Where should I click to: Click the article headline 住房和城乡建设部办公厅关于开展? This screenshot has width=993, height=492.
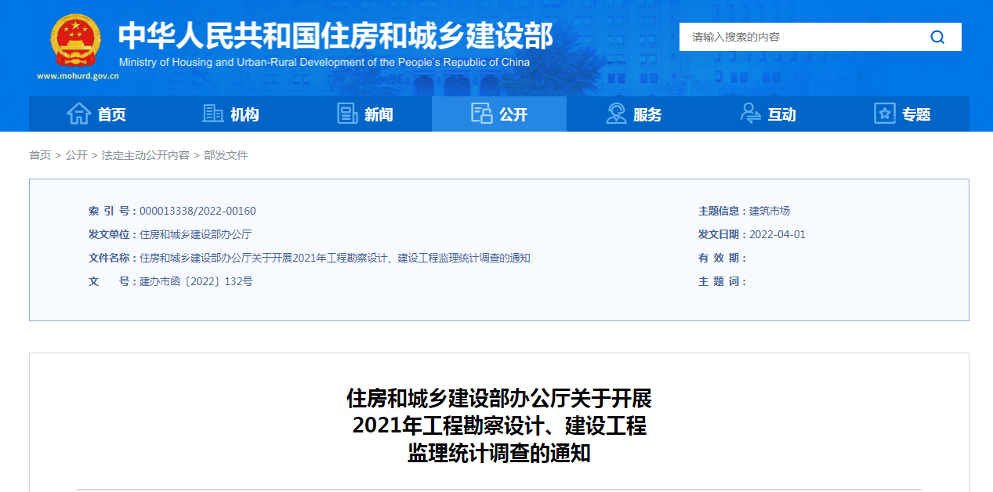coord(499,399)
